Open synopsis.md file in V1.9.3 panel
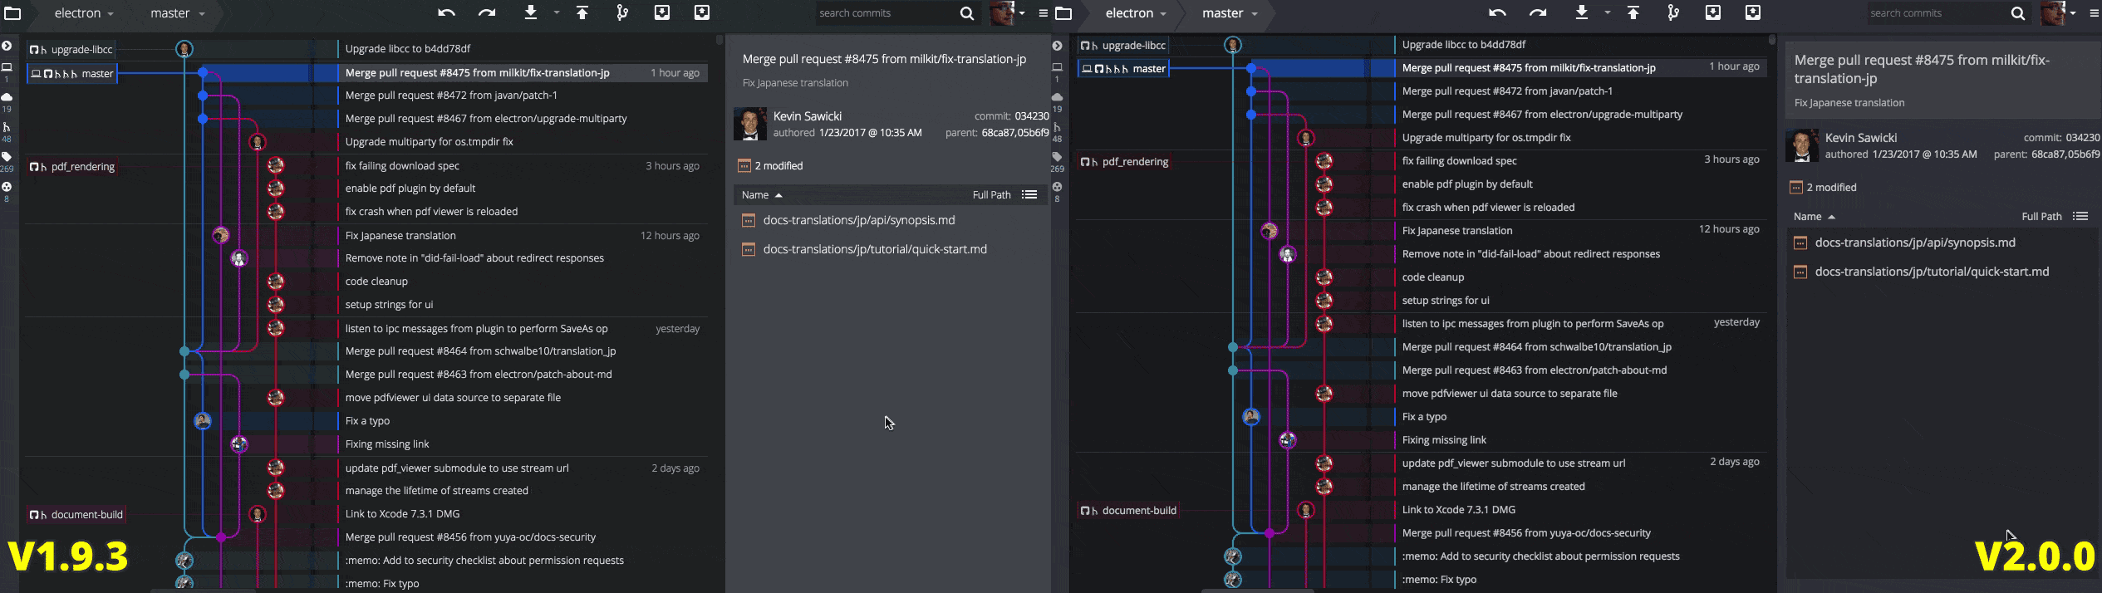This screenshot has width=2102, height=593. (x=859, y=220)
